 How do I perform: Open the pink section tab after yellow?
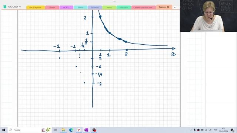52,7
